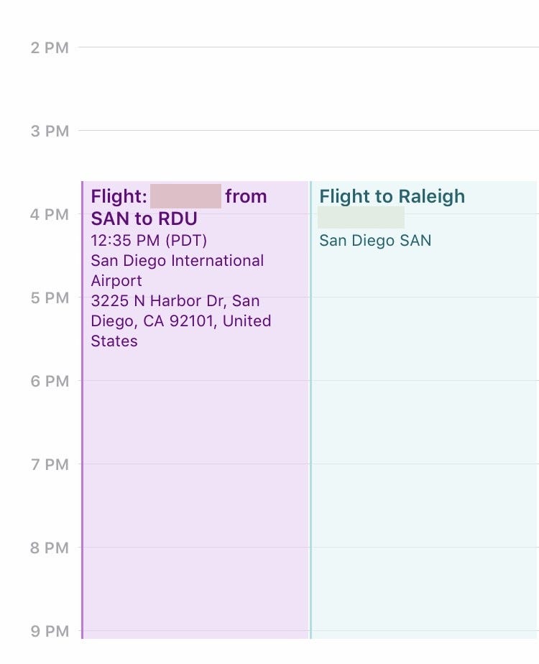This screenshot has height=664, width=539.
Task: Click the 6 PM time label
Action: click(x=50, y=382)
